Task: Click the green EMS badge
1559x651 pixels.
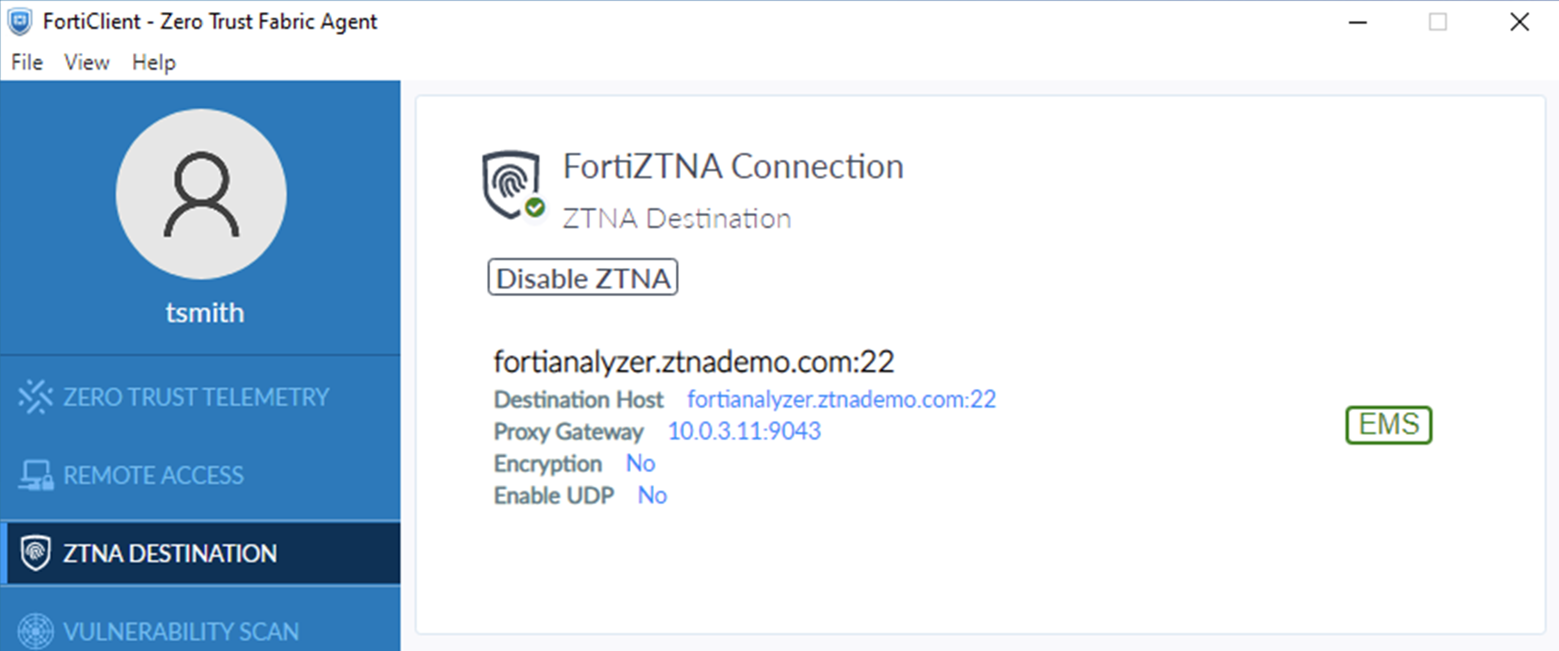Action: coord(1388,425)
